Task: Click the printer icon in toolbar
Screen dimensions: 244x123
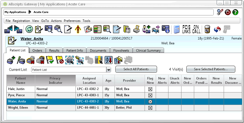Action: coord(137,29)
